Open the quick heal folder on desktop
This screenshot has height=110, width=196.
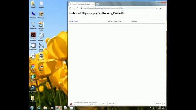33,99
